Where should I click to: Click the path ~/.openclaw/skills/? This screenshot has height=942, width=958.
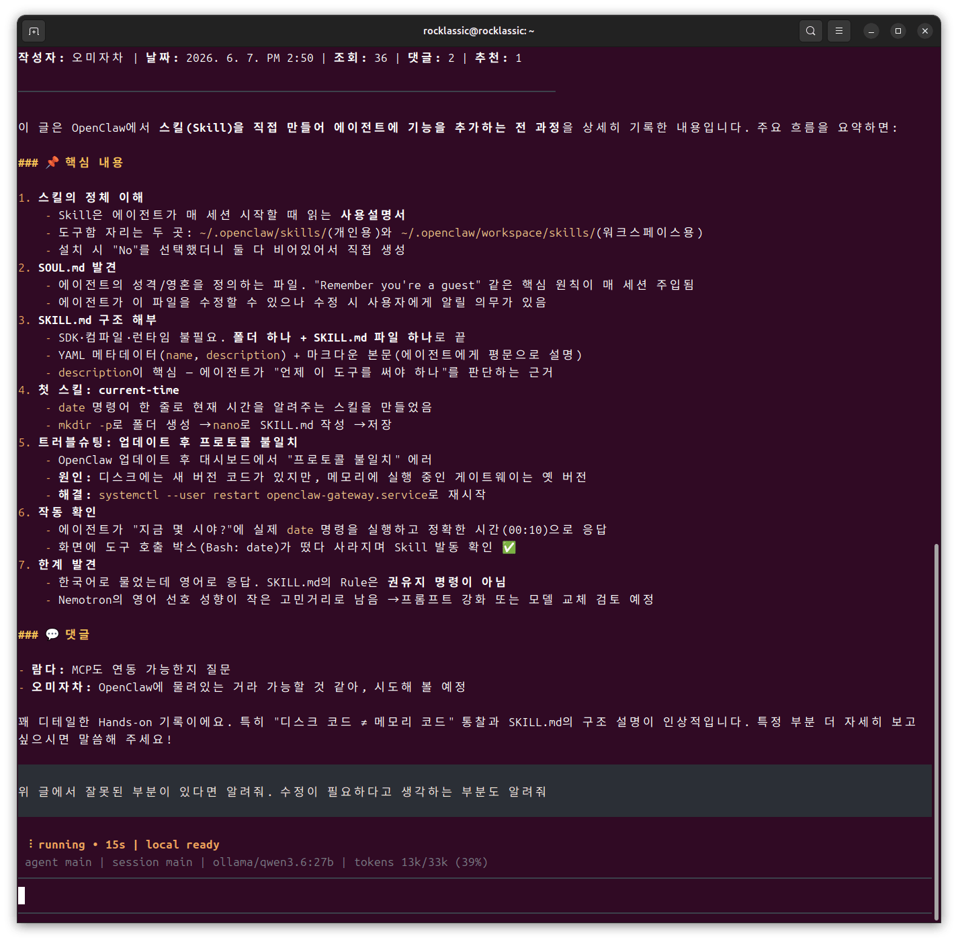coord(263,233)
